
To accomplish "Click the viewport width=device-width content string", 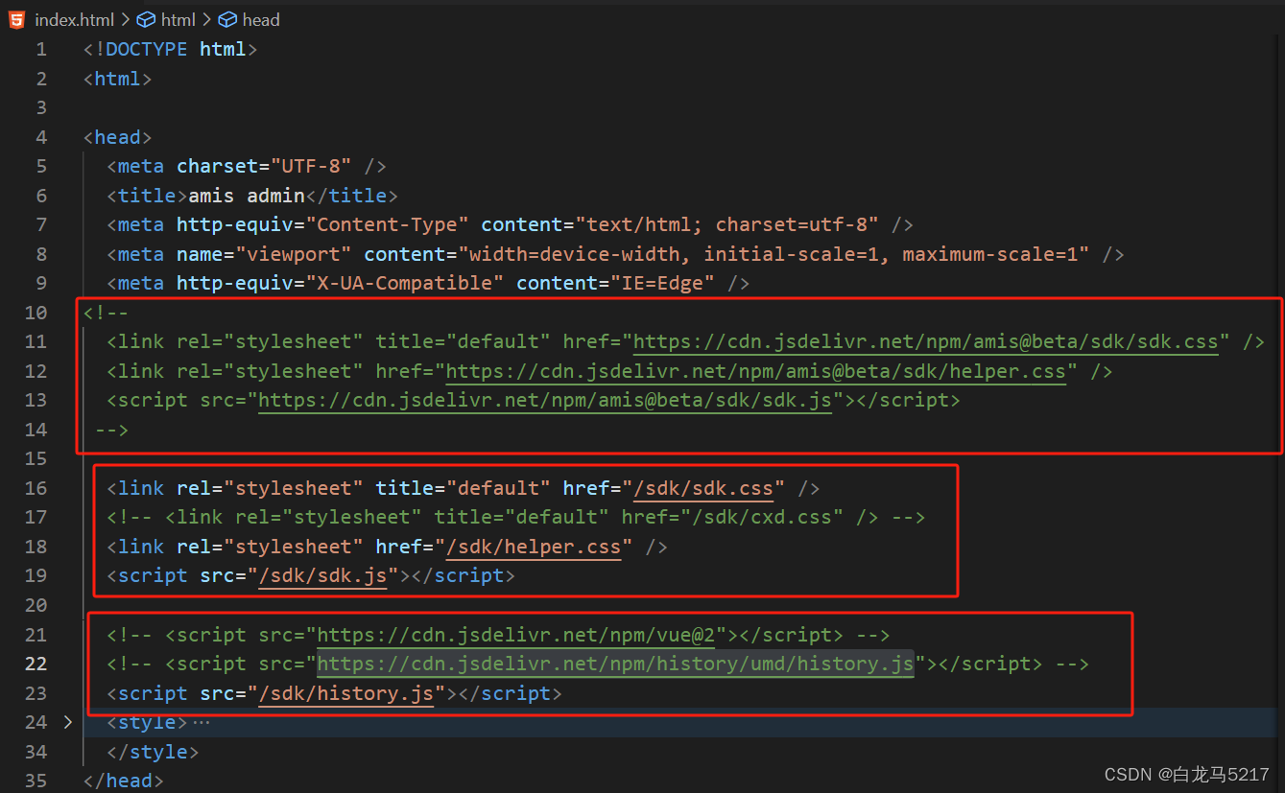I will coord(774,254).
